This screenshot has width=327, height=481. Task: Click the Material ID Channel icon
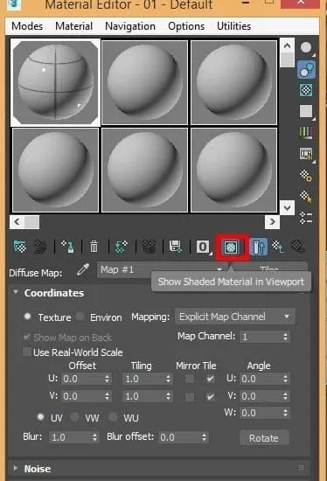coord(203,247)
